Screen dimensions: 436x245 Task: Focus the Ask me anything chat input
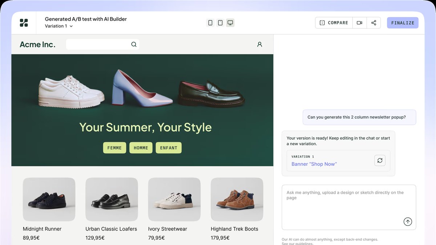349,207
